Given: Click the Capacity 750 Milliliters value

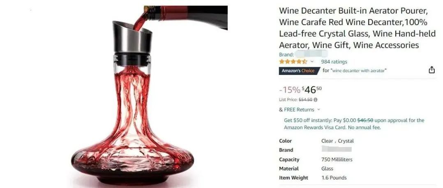Looking at the screenshot, I should click(x=337, y=160).
